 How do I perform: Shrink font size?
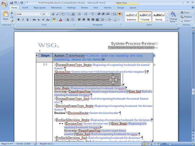(57, 14)
